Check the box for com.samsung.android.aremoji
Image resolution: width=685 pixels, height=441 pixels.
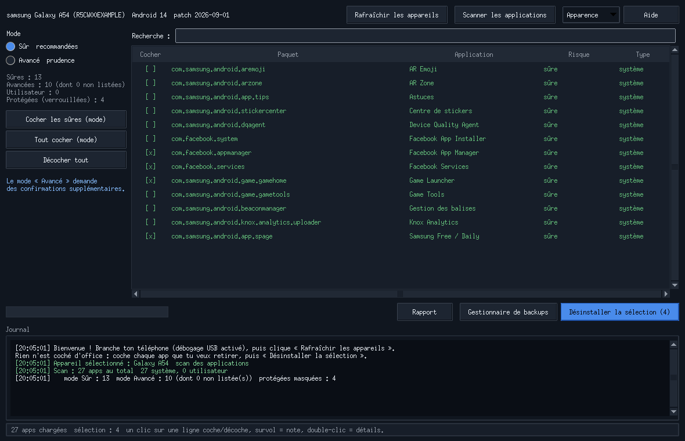pos(150,69)
